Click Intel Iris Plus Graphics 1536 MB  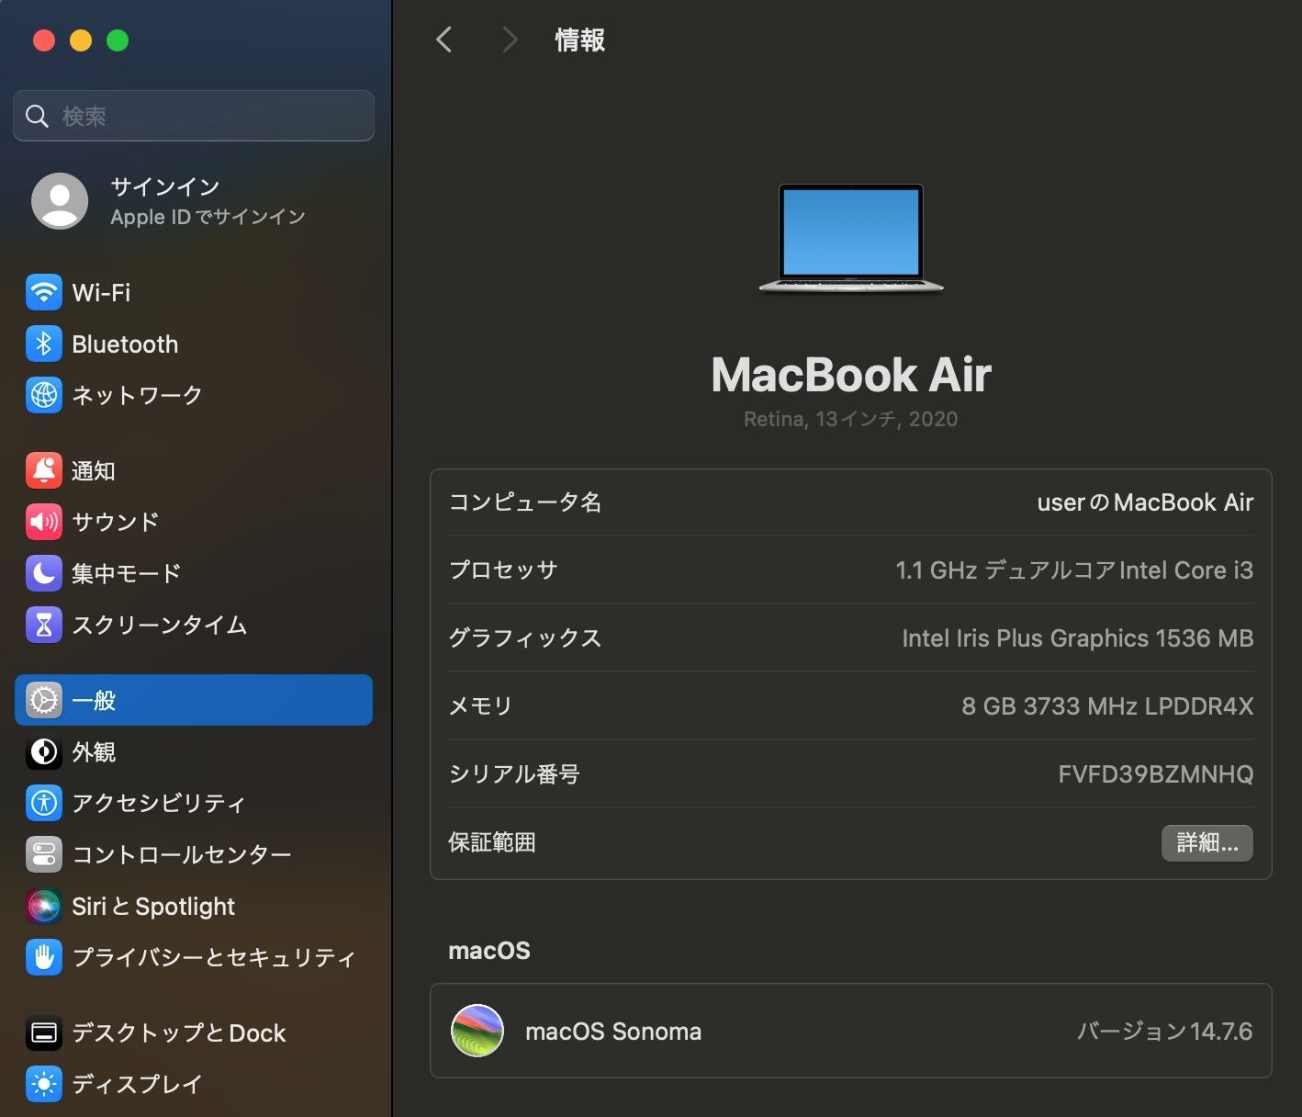pyautogui.click(x=1078, y=638)
